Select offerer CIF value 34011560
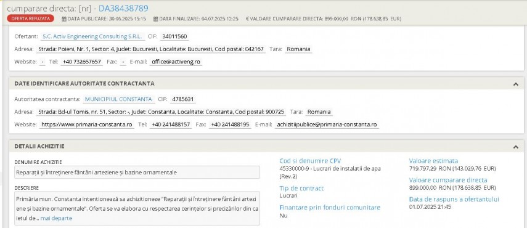The height and width of the screenshot is (228, 527). point(174,36)
